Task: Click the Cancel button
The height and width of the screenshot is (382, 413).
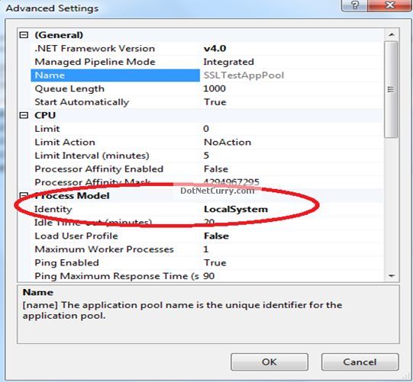Action: pyautogui.click(x=360, y=362)
